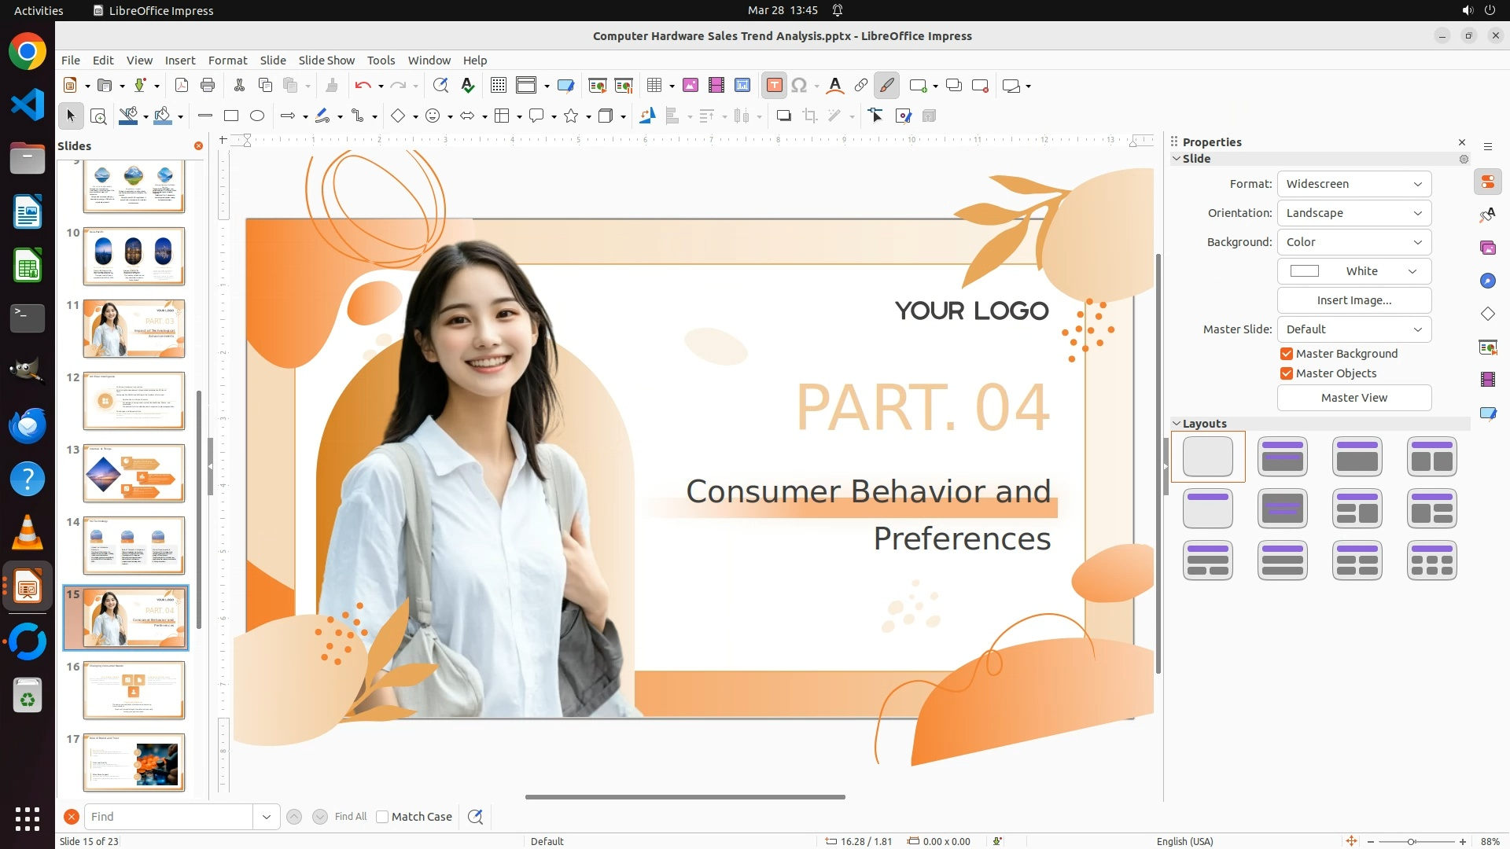This screenshot has height=849, width=1510.
Task: Open the White background color swatch
Action: point(1353,271)
